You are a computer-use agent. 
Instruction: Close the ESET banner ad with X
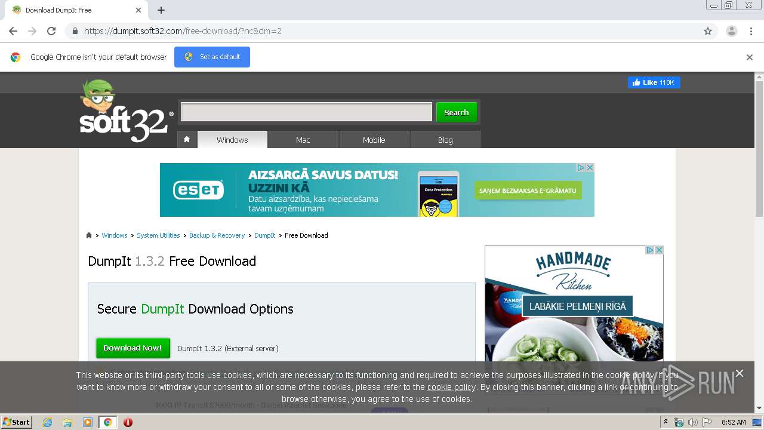point(590,168)
